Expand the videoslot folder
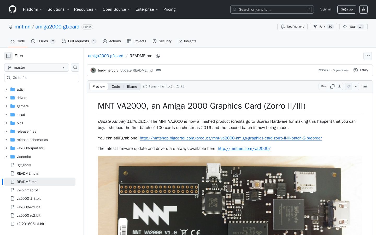Image resolution: width=376 pixels, height=235 pixels. (6, 157)
